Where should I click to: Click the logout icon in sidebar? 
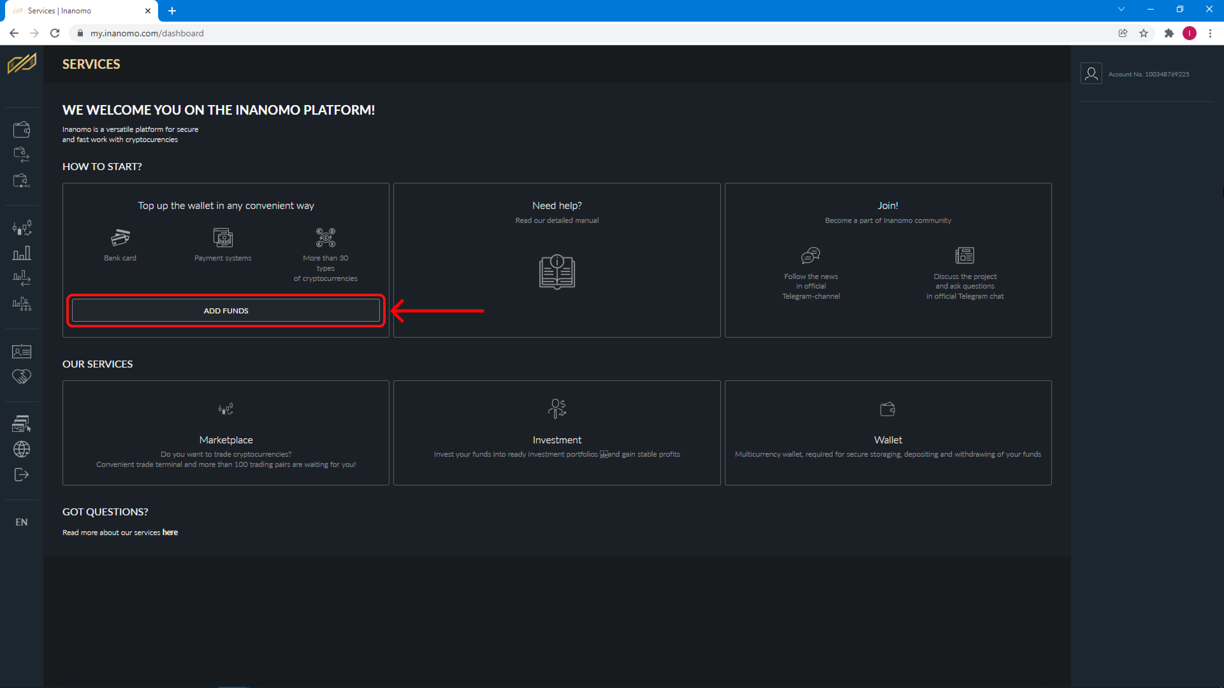[21, 474]
